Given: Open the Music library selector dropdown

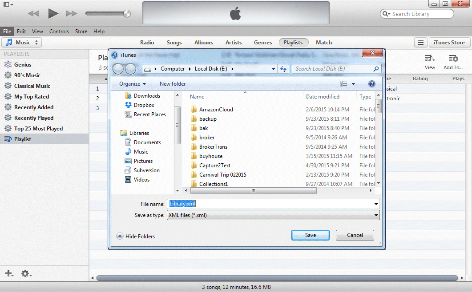Looking at the screenshot, I should click(x=22, y=42).
